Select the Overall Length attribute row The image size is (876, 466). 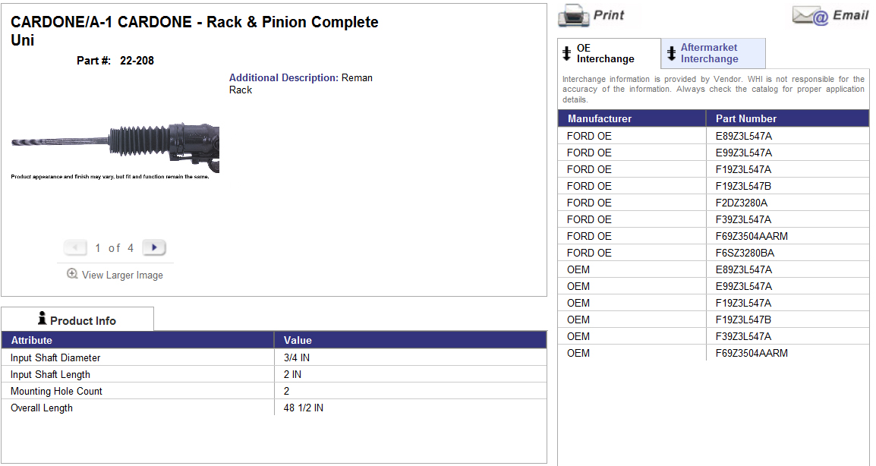pyautogui.click(x=42, y=408)
